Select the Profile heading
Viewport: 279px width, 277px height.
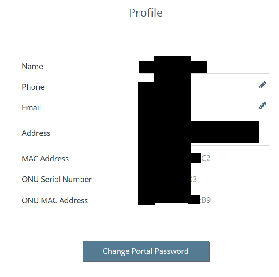point(145,13)
